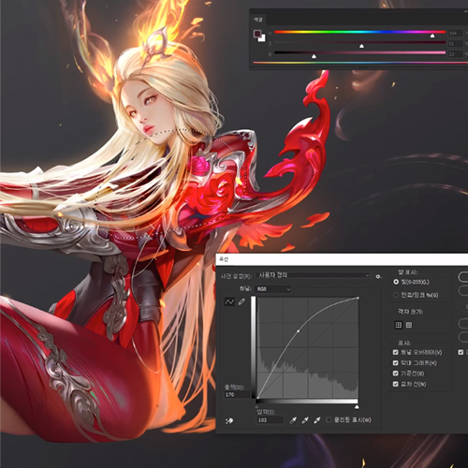The image size is (468, 468).
Task: Click the 사전 설정(R): preset label
Action: click(236, 276)
